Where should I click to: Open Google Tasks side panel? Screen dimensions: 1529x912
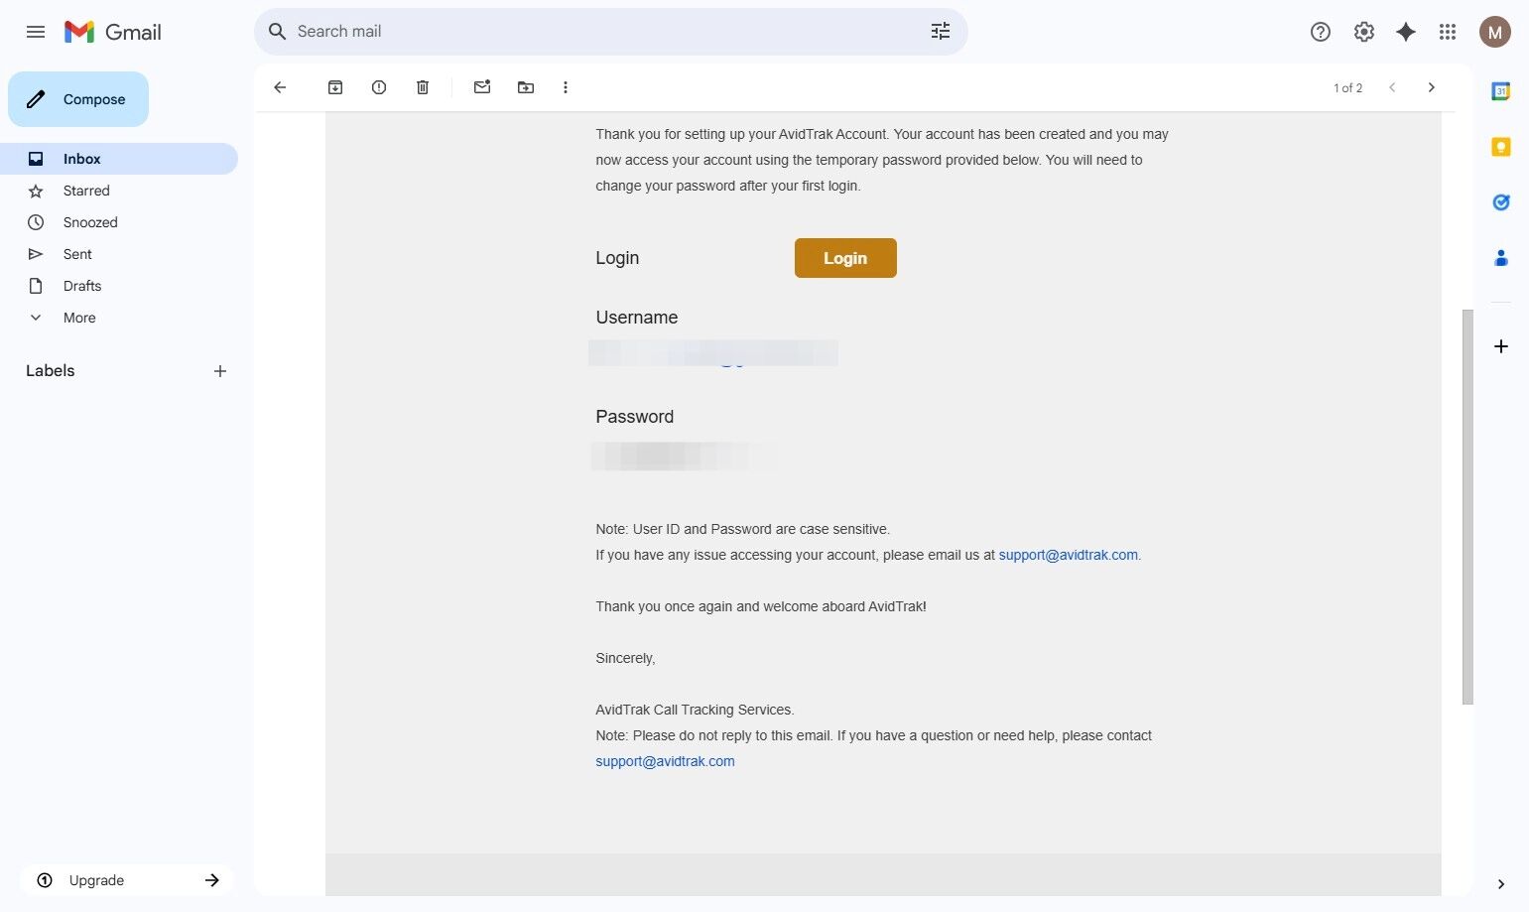tap(1501, 202)
